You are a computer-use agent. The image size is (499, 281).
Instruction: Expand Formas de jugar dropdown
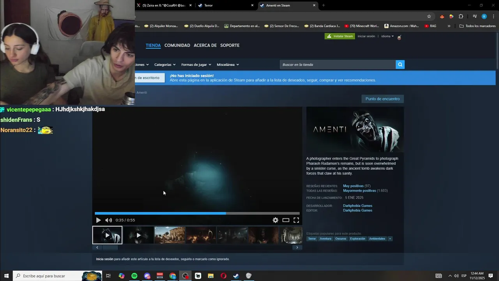coord(196,64)
